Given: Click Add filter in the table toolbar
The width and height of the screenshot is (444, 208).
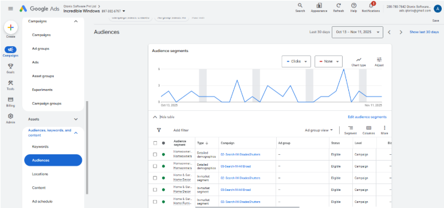Looking at the screenshot, I should click(x=181, y=130).
